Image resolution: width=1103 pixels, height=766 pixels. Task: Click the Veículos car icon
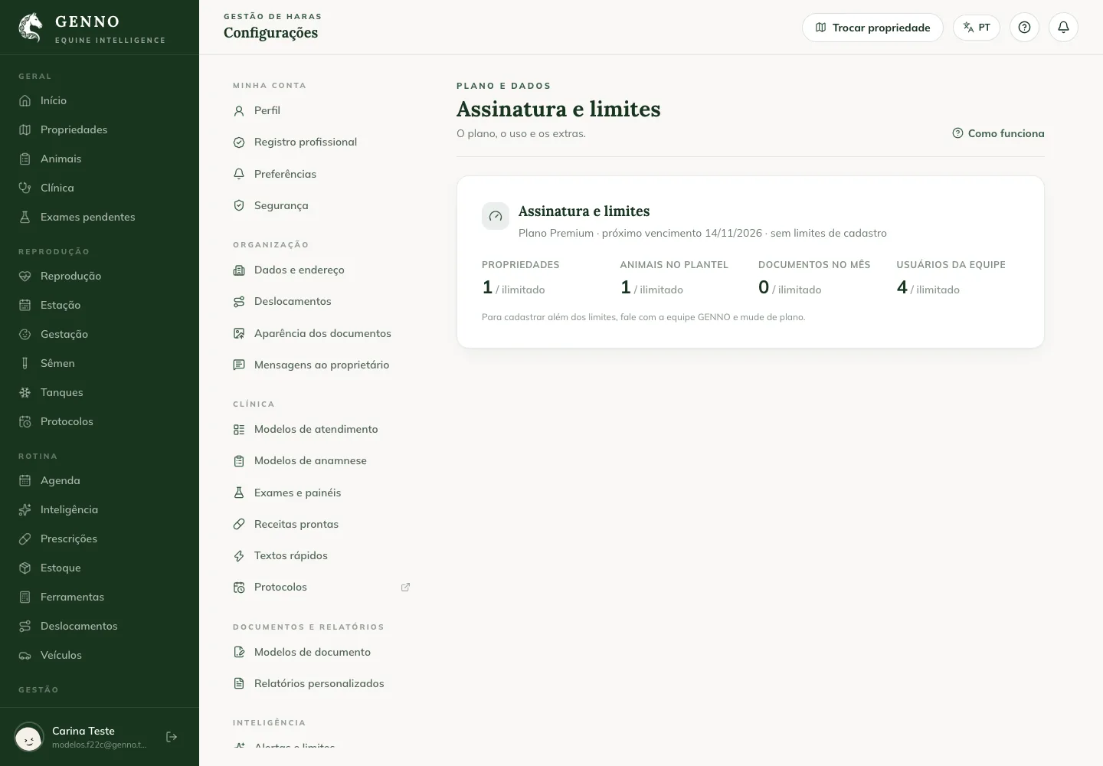(x=25, y=655)
